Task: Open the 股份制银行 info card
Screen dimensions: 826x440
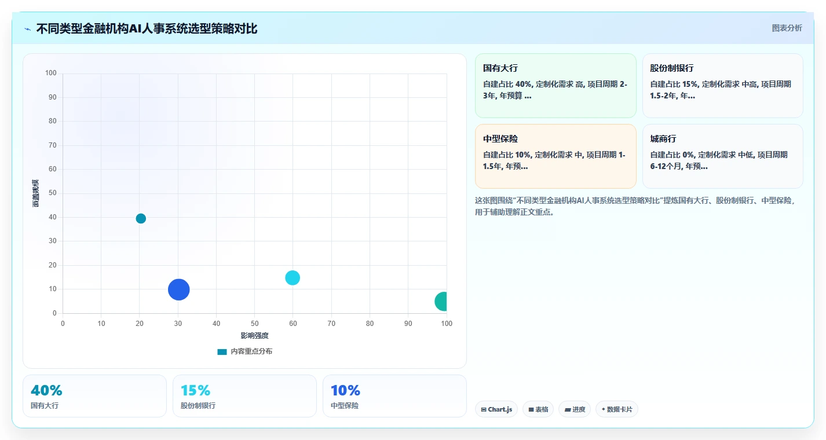Action: tap(722, 86)
